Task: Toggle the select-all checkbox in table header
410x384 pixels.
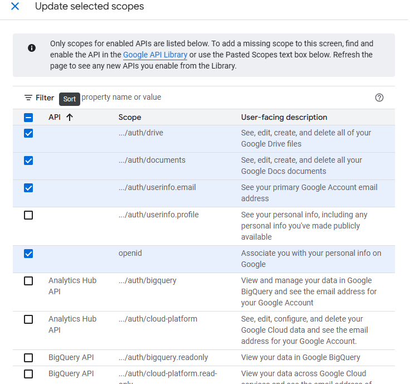Action: coord(28,118)
